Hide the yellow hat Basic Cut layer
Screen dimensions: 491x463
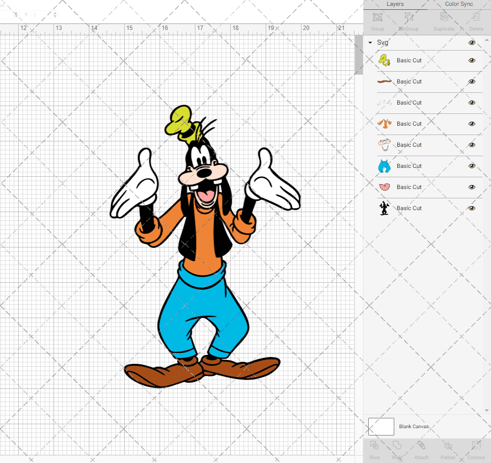click(x=472, y=60)
